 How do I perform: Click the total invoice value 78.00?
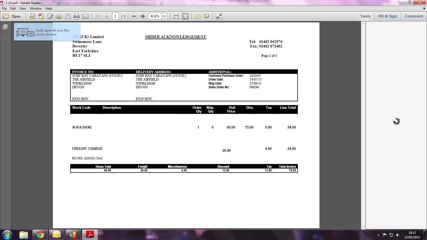[x=292, y=170]
